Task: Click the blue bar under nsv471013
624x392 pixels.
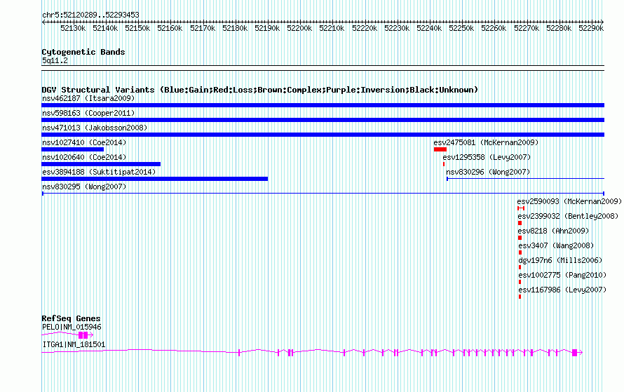Action: pyautogui.click(x=323, y=135)
